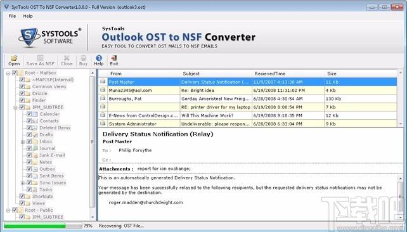
Task: Toggle the Common Views checkbox
Action: 22,86
